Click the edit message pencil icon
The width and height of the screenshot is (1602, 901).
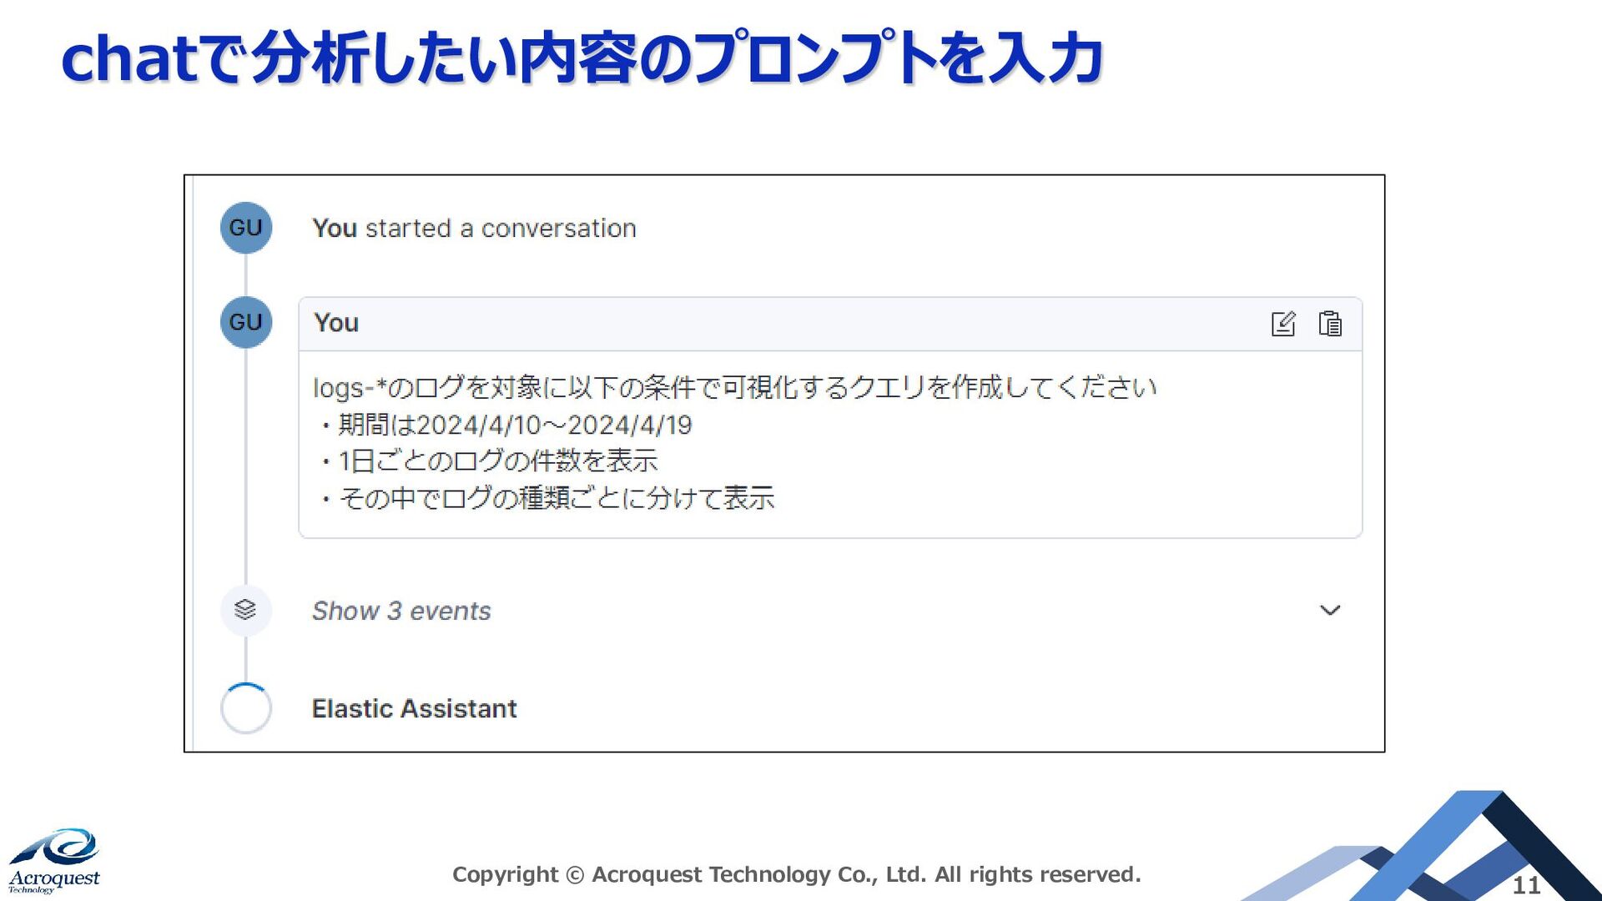[x=1283, y=324]
